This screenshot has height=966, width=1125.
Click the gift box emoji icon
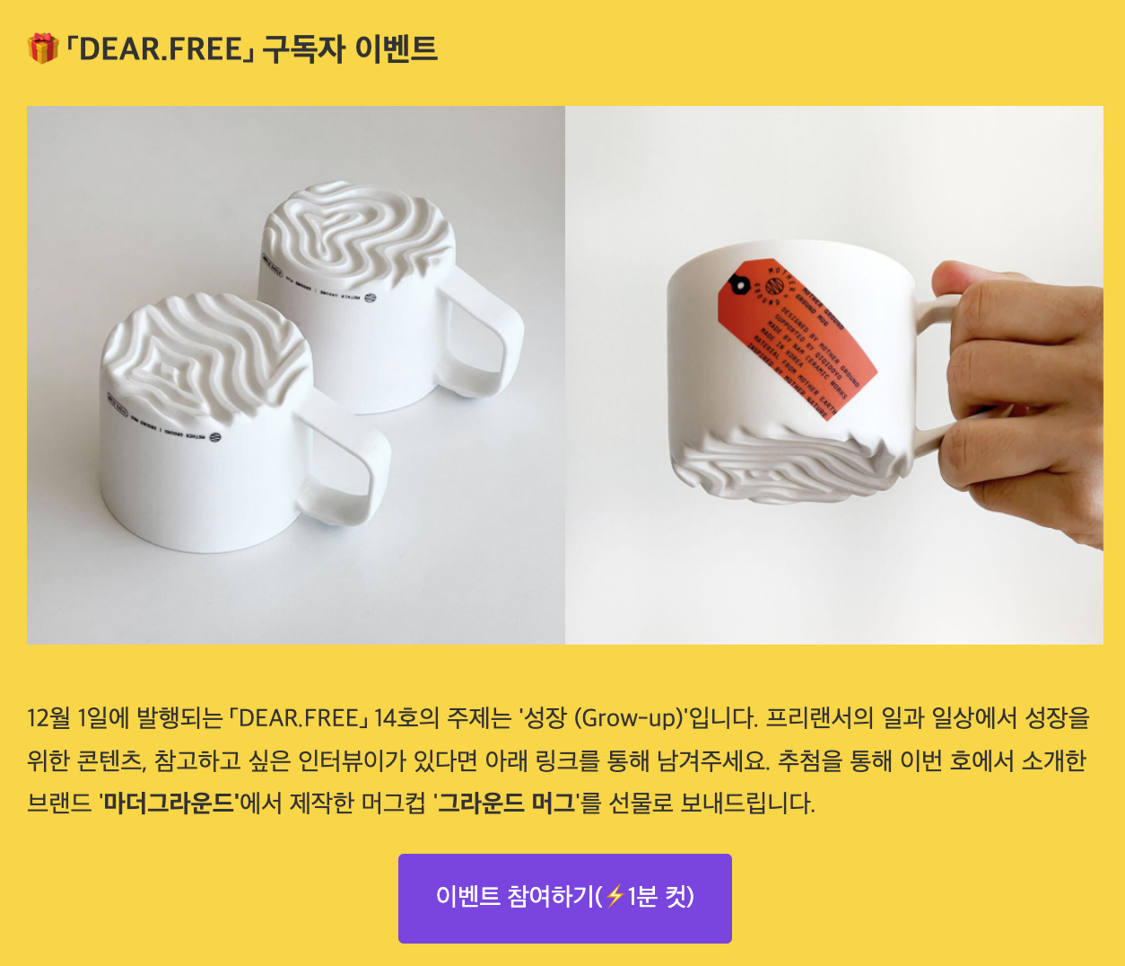(42, 48)
